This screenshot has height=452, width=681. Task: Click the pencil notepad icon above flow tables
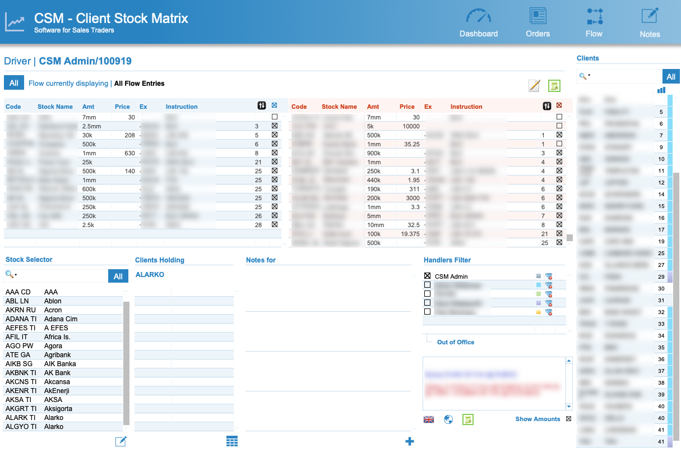535,85
